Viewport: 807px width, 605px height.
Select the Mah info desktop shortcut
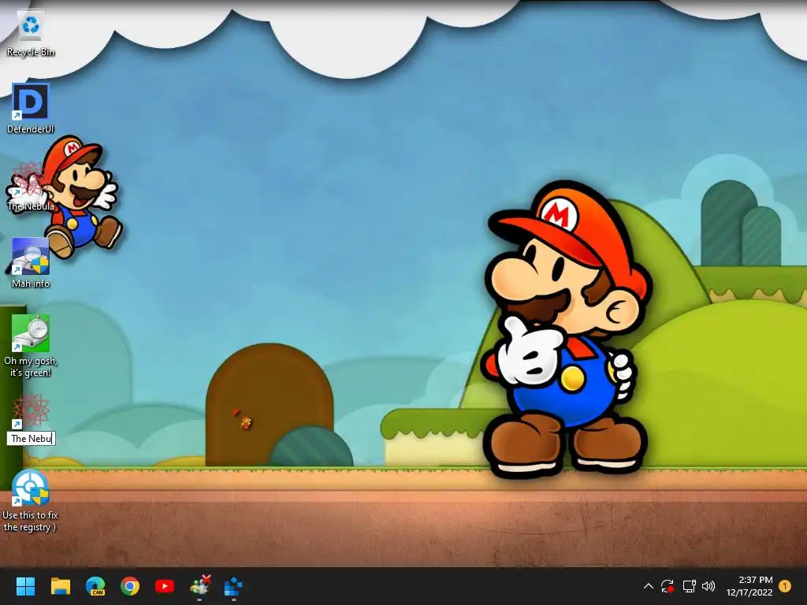[x=31, y=263]
